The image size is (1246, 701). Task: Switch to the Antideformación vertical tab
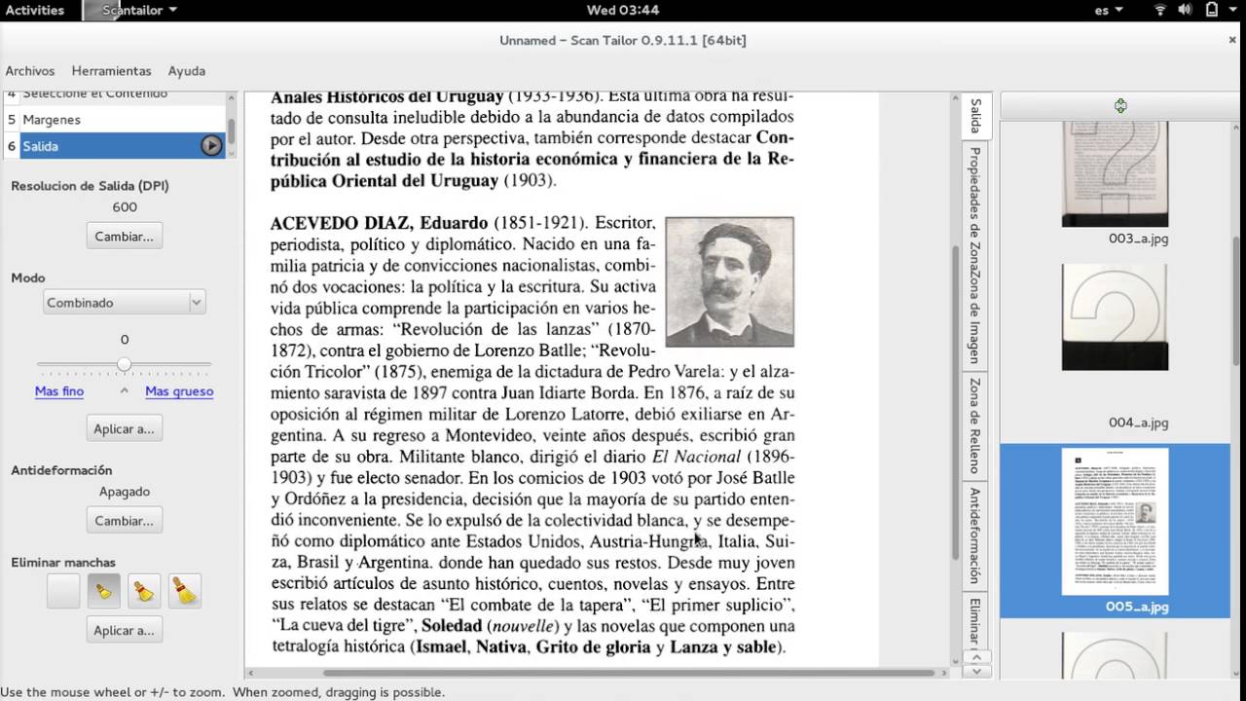coord(976,535)
